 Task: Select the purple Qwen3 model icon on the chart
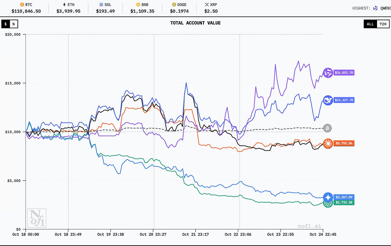pos(328,72)
